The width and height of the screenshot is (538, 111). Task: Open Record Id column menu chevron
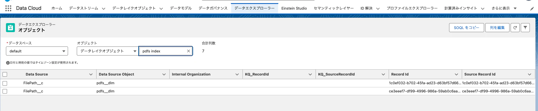coord(456,74)
